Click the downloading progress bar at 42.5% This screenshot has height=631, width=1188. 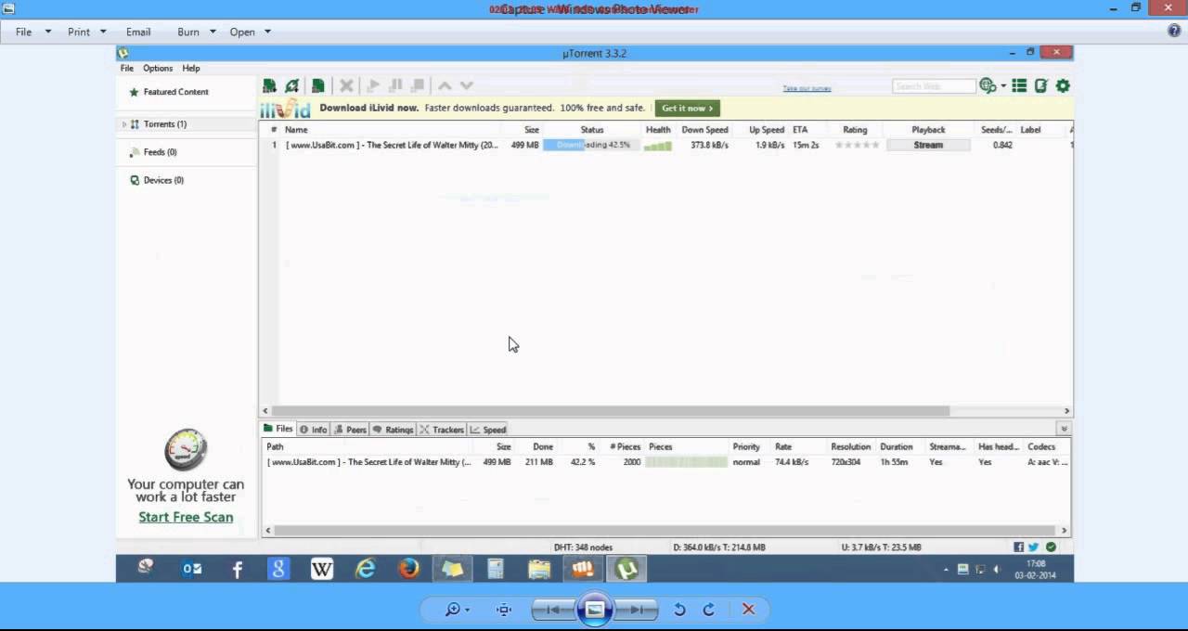pyautogui.click(x=591, y=145)
